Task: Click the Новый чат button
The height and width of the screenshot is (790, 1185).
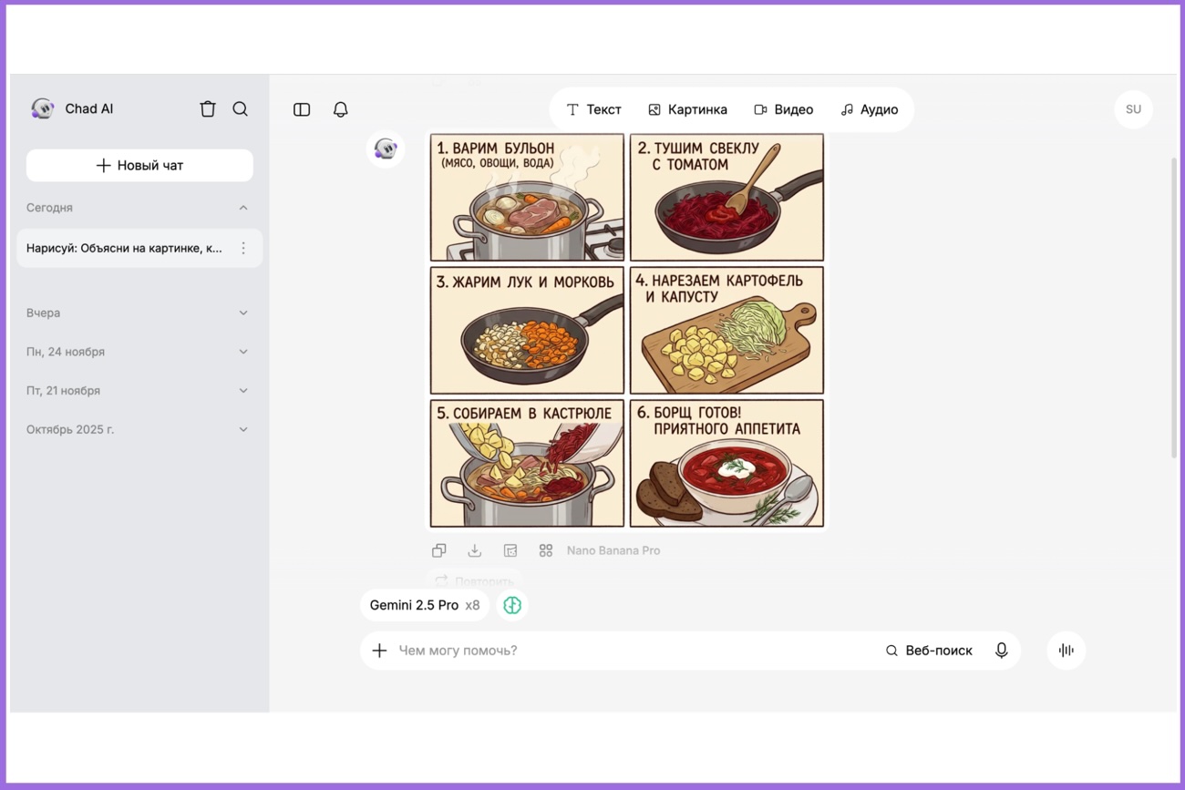Action: 139,166
